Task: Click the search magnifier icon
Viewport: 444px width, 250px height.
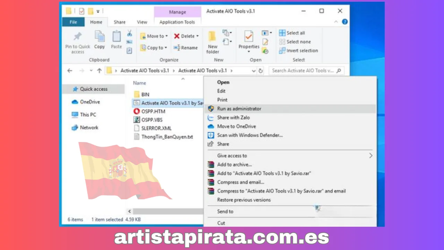Action: click(x=339, y=70)
